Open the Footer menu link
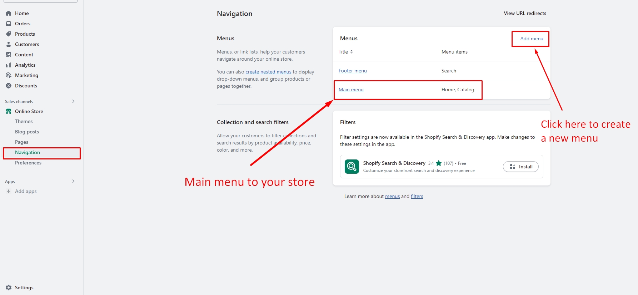 [353, 71]
